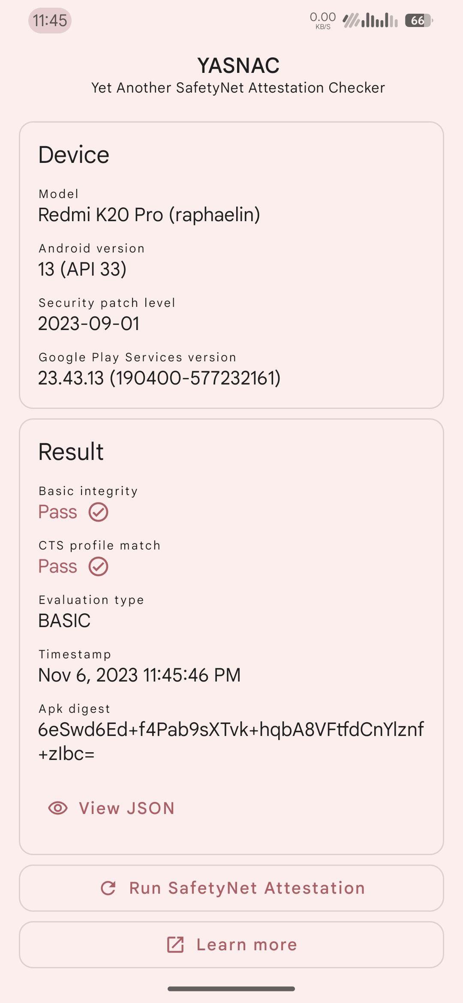Tap the refresh icon on the attestation button
Screen dimensions: 463x1003
[x=108, y=888]
